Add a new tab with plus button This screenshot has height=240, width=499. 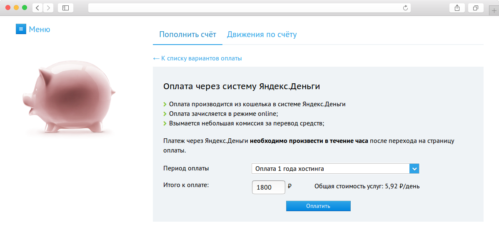coord(494,10)
